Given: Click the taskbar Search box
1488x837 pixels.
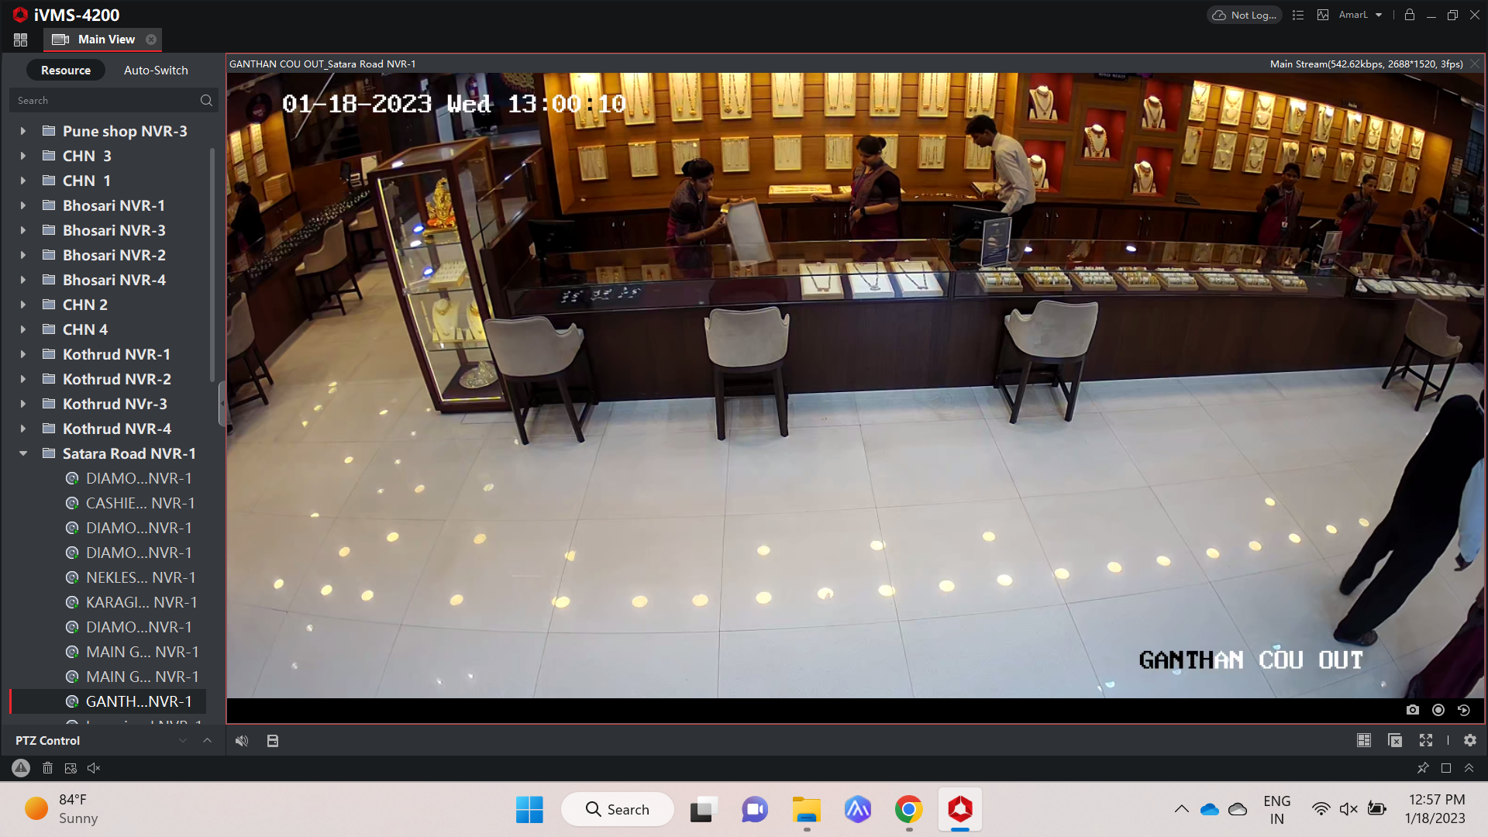Looking at the screenshot, I should 618,810.
